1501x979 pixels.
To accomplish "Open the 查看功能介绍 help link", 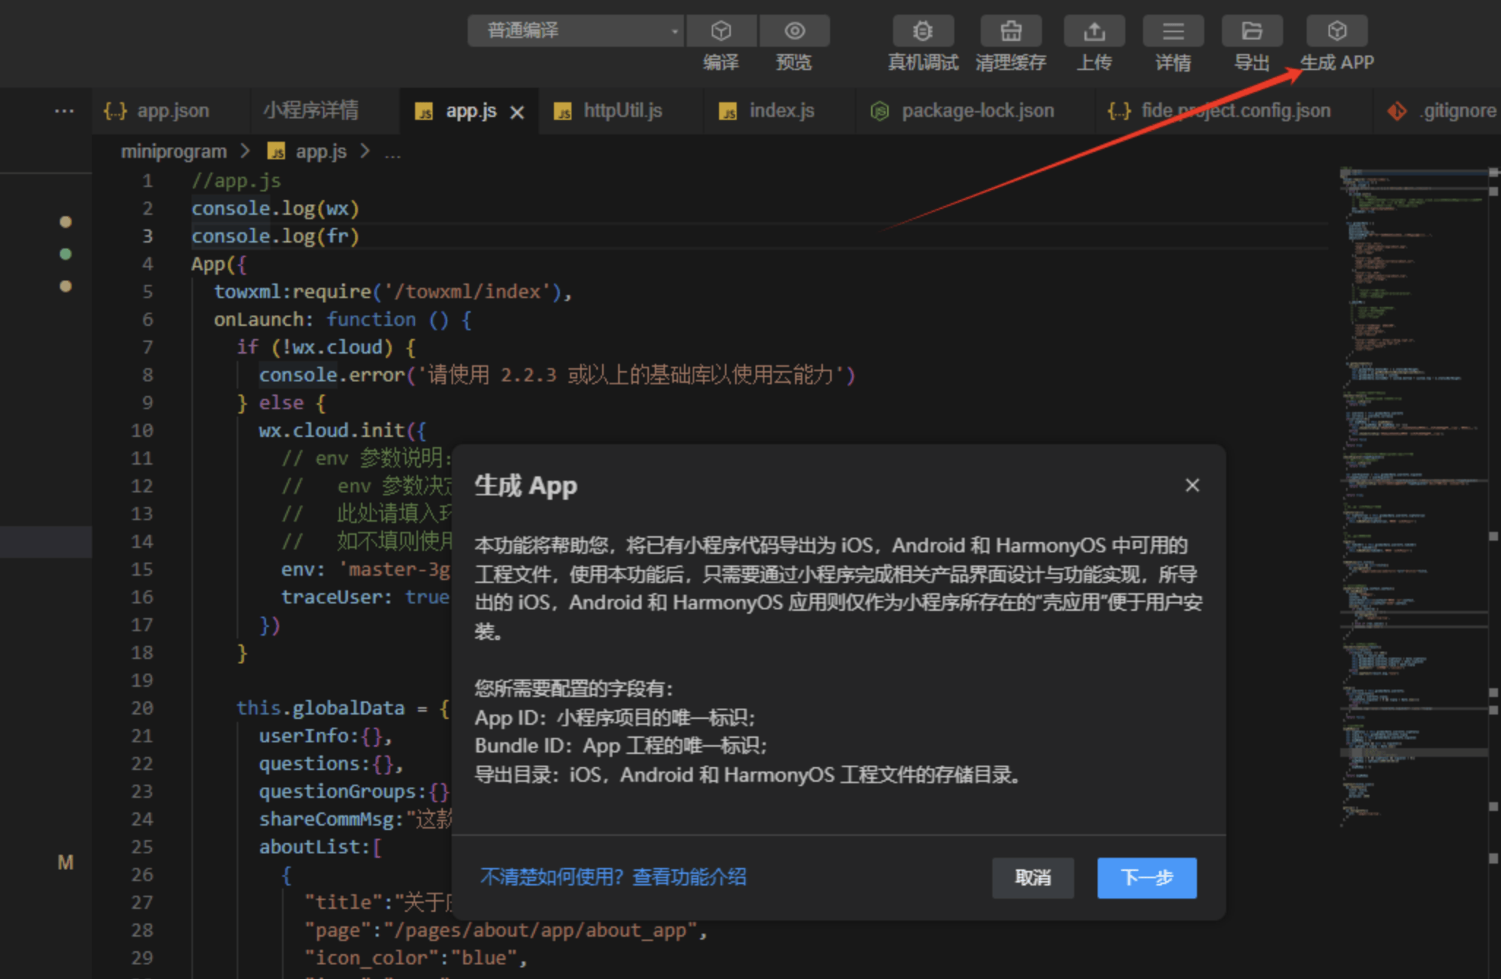I will pos(688,877).
